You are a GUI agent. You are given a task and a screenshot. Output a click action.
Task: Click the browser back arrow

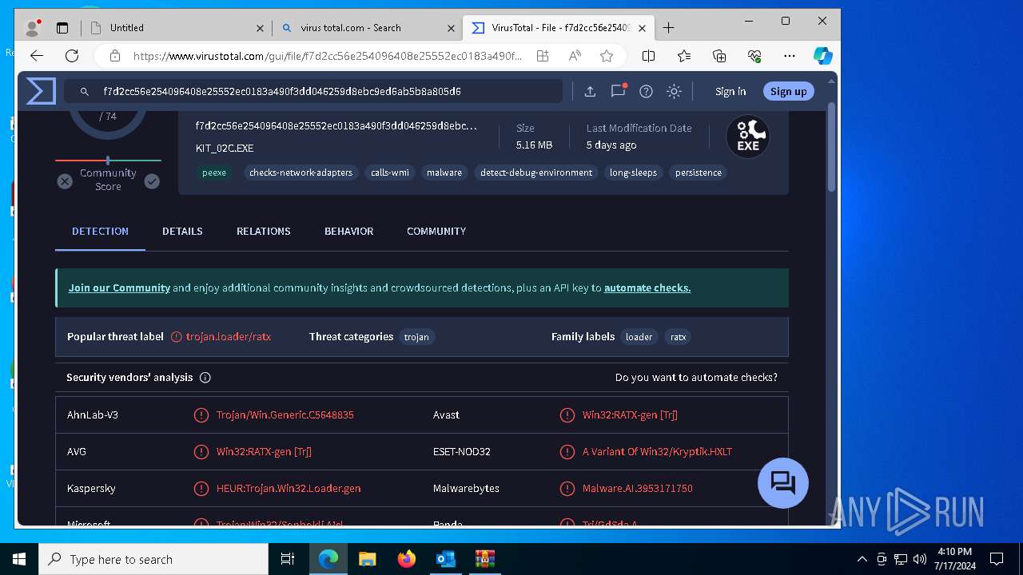tap(37, 56)
